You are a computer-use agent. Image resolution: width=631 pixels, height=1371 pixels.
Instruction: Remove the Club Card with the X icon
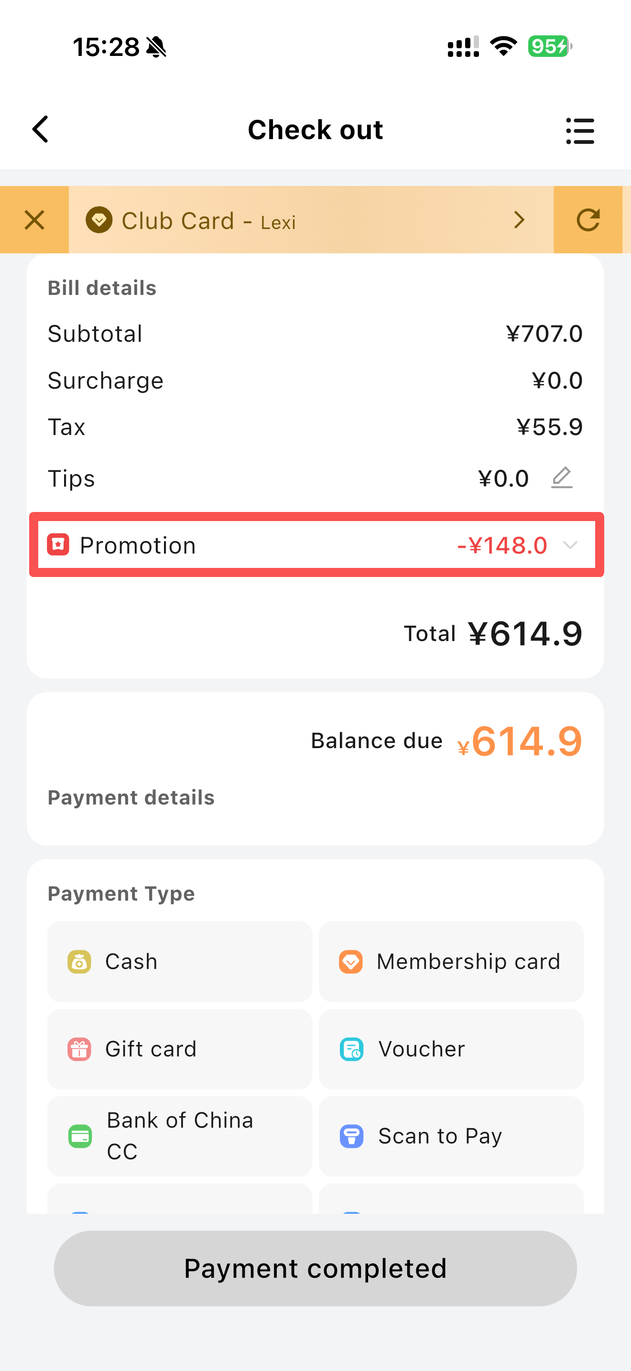coord(34,220)
